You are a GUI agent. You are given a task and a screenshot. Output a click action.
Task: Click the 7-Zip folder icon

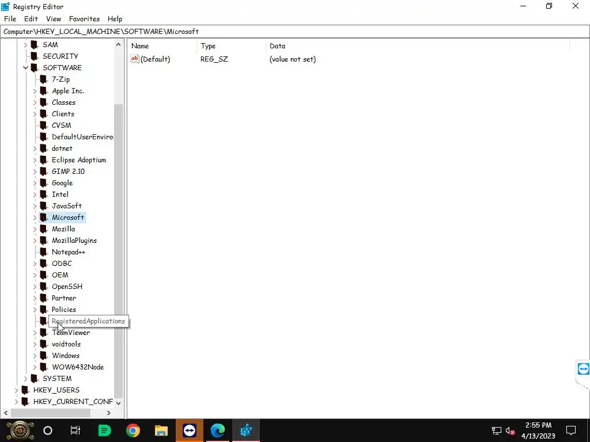click(44, 79)
